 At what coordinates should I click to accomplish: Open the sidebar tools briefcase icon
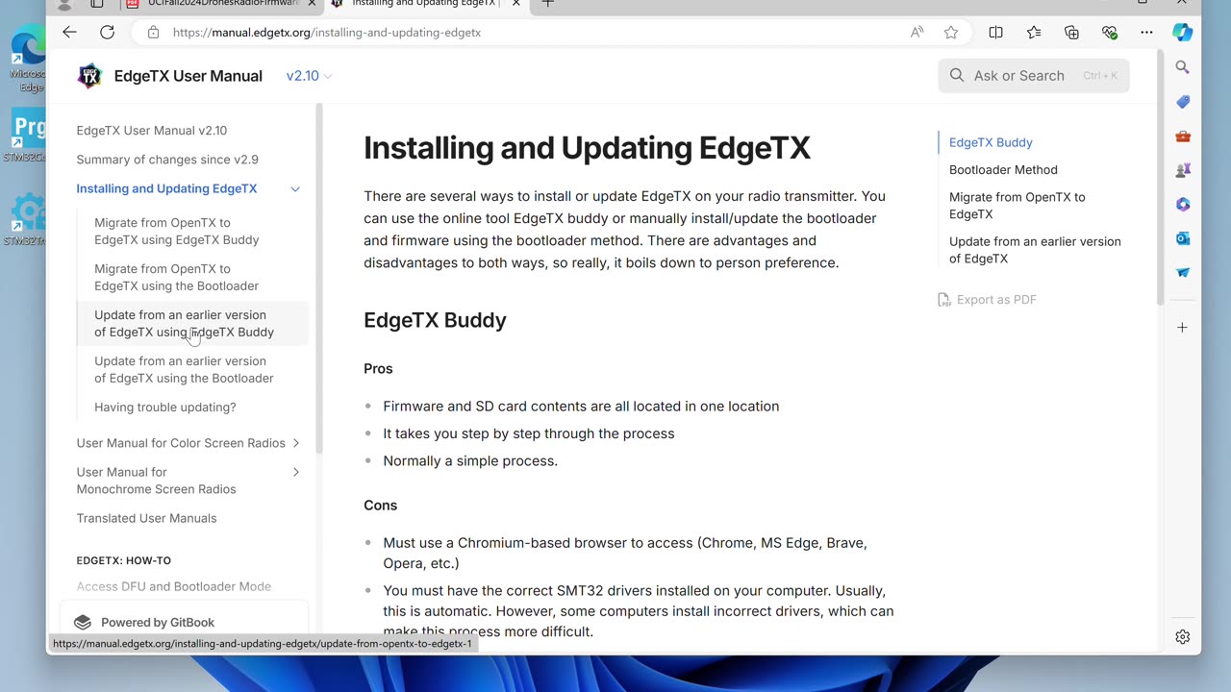(1183, 136)
